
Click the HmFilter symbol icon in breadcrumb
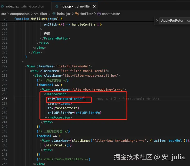click(77, 14)
